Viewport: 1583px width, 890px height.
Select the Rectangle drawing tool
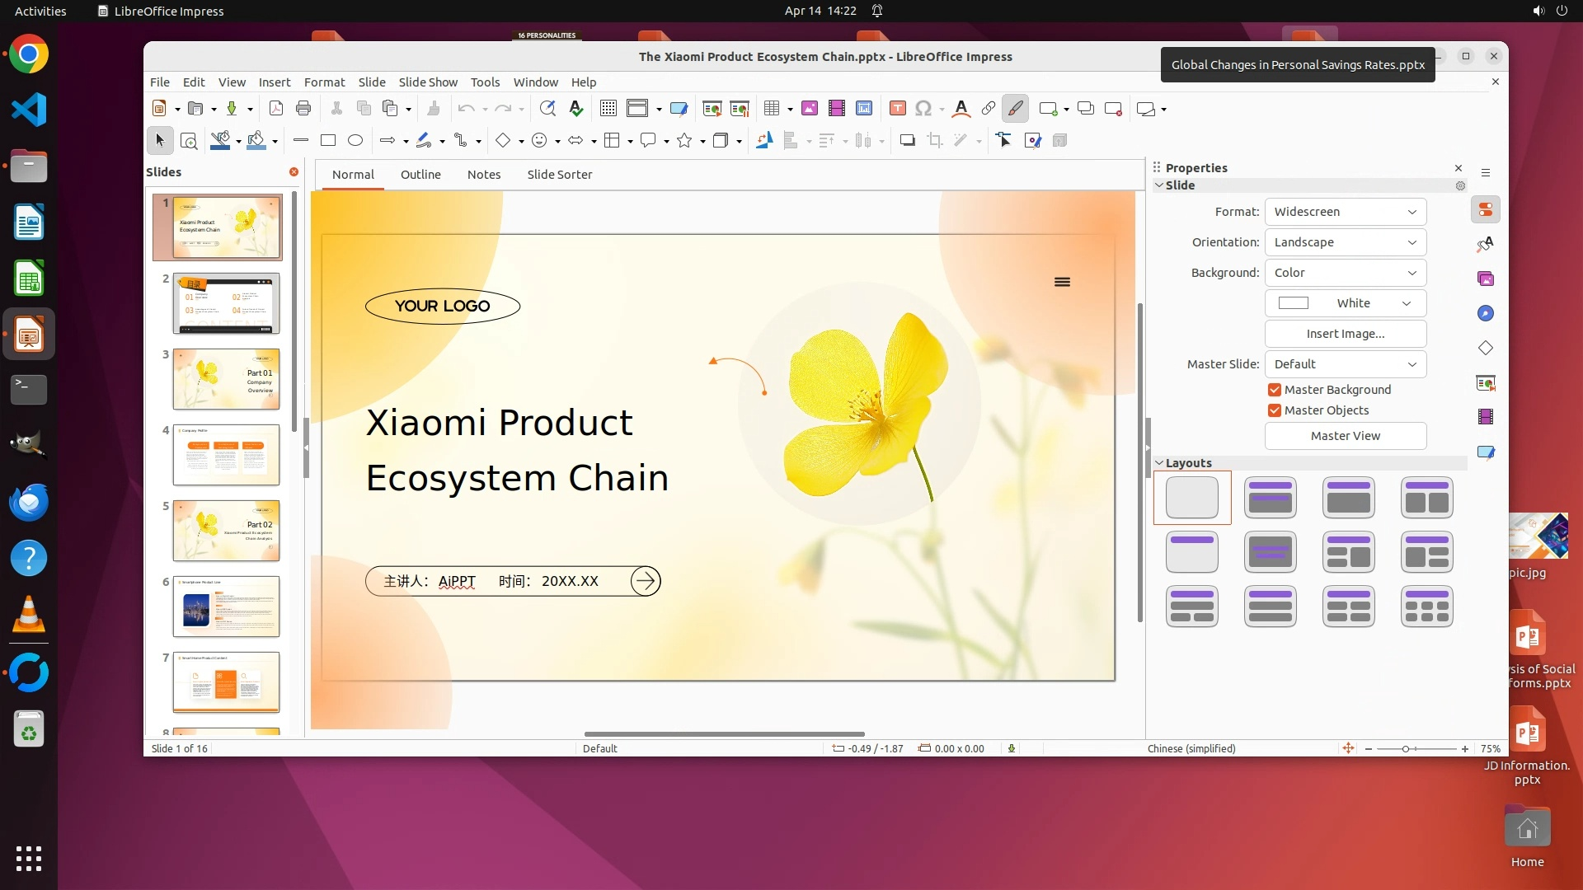click(328, 141)
